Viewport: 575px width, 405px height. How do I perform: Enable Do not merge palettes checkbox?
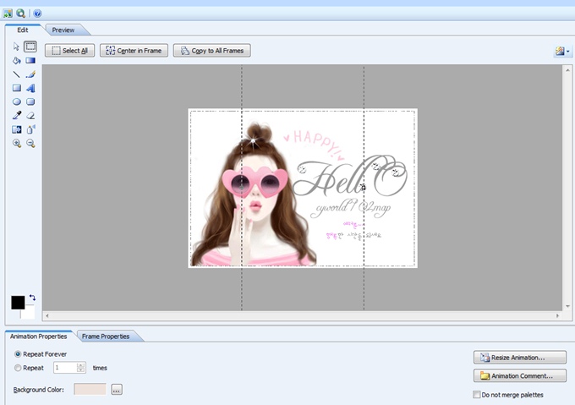pos(476,395)
